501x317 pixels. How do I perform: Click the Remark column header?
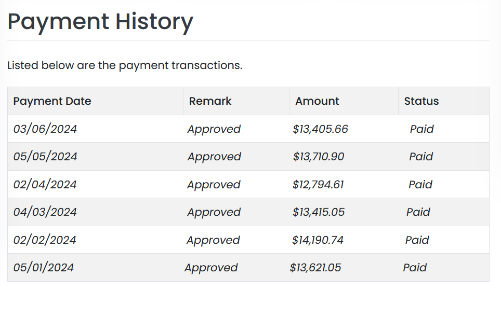point(210,101)
